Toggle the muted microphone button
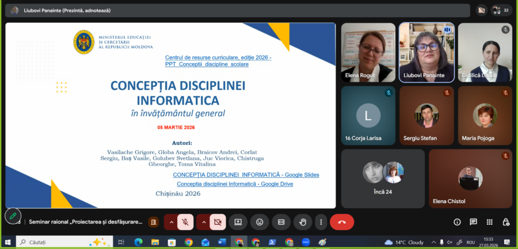Image resolution: width=518 pixels, height=249 pixels. 185,221
